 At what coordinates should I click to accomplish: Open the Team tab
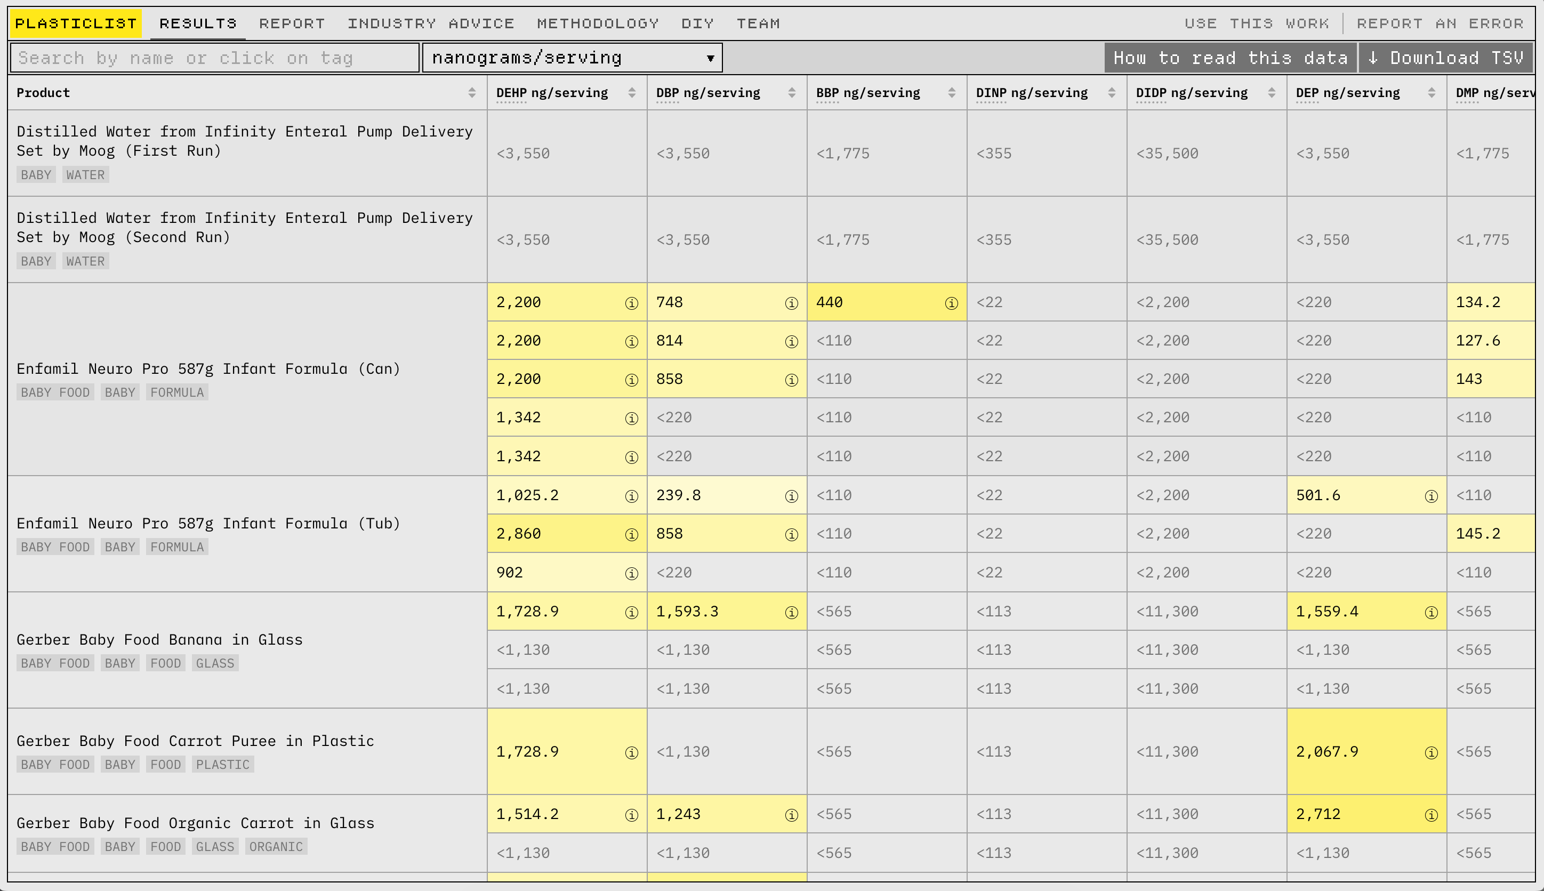tap(758, 23)
